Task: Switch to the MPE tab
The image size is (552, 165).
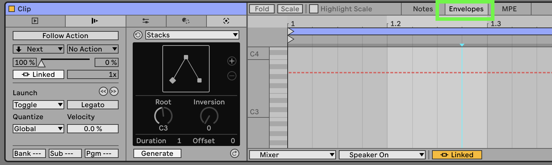Action: tap(509, 9)
